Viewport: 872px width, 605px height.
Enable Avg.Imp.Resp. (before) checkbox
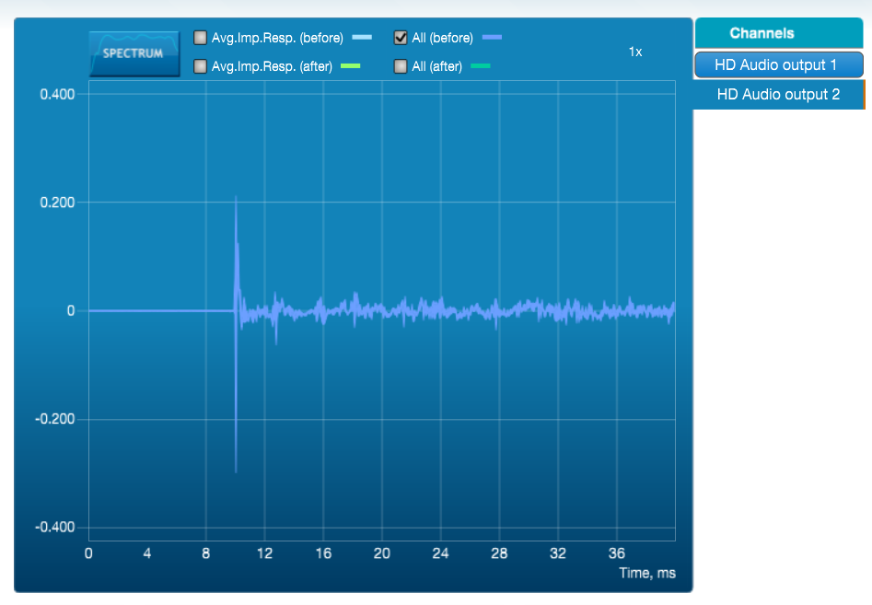point(200,37)
